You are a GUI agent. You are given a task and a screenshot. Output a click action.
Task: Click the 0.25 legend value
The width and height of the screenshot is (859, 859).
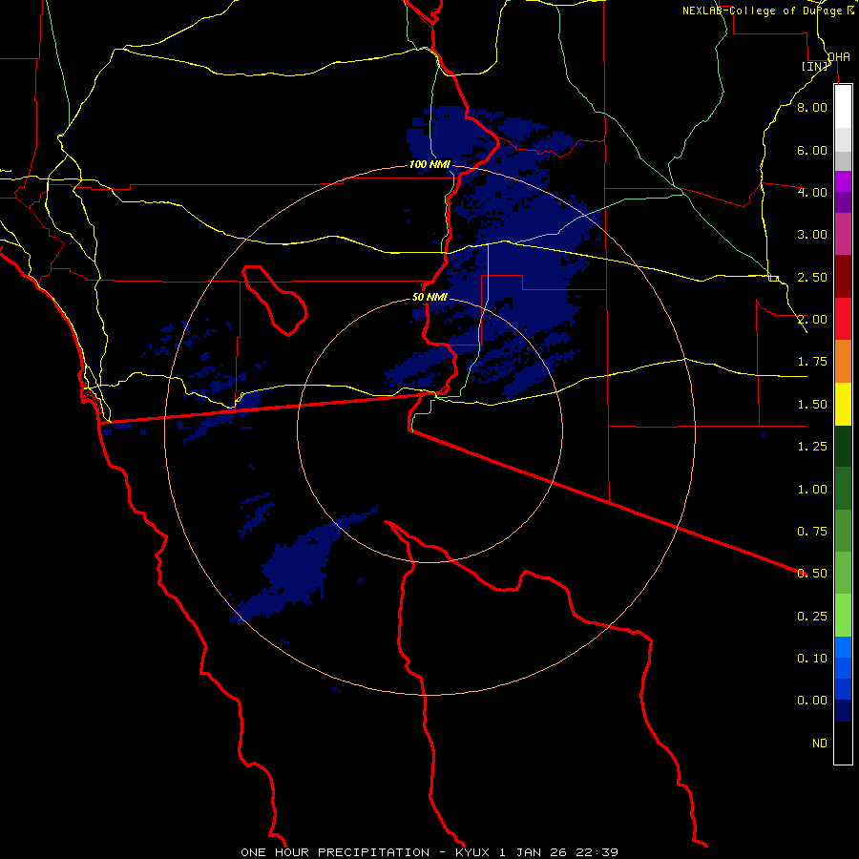tap(812, 617)
